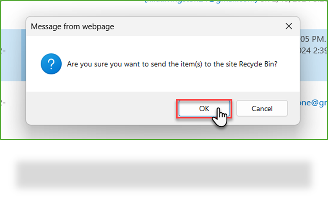Click the blank white area beneath the green border
This screenshot has height=199, width=328.
tap(164, 150)
